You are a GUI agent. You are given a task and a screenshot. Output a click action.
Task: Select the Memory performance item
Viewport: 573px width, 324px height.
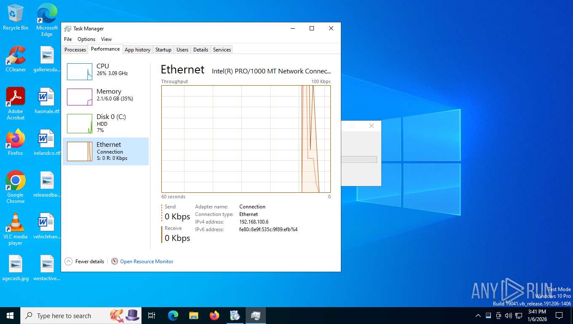(x=106, y=97)
